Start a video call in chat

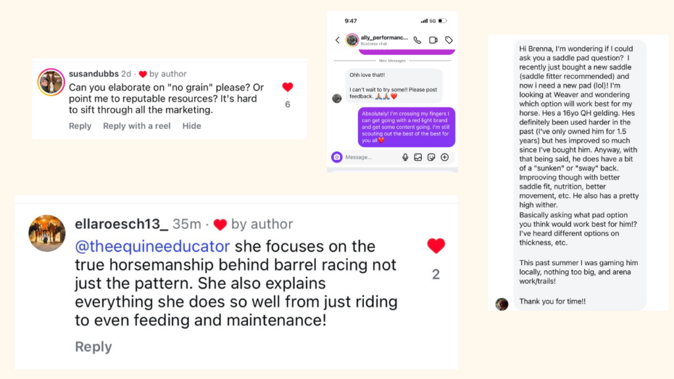pyautogui.click(x=433, y=40)
